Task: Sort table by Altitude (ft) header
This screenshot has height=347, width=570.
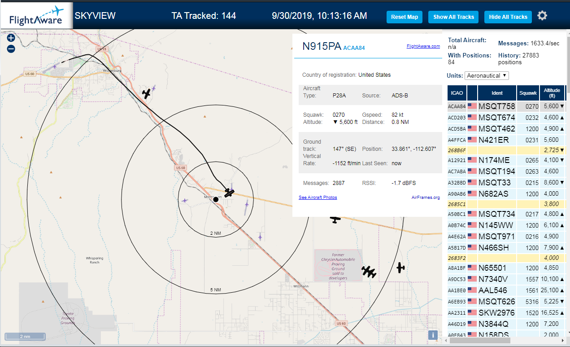Action: tap(552, 93)
